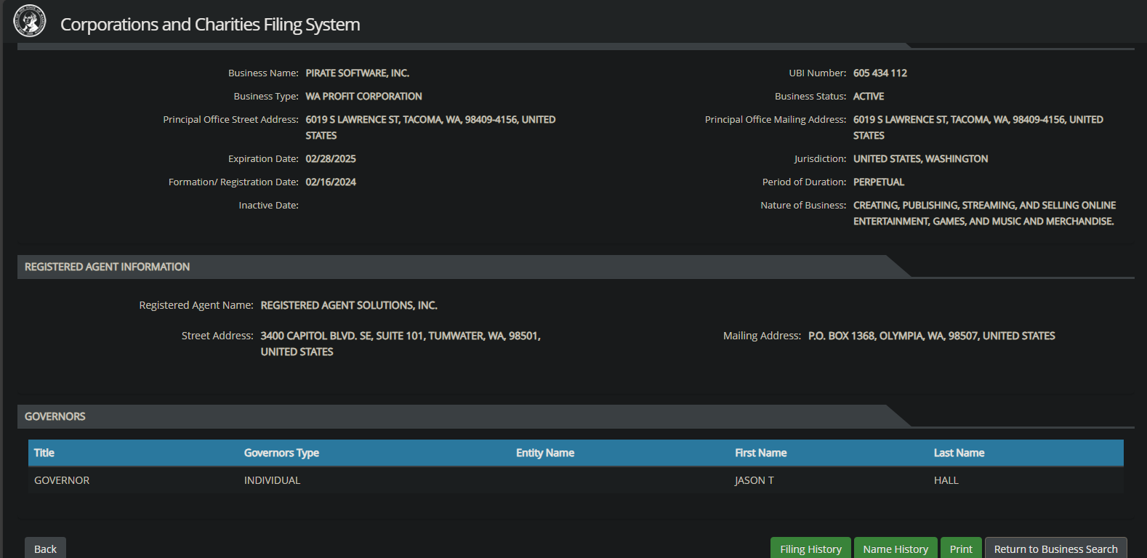Viewport: 1147px width, 558px height.
Task: Click the Back button
Action: [x=45, y=549]
